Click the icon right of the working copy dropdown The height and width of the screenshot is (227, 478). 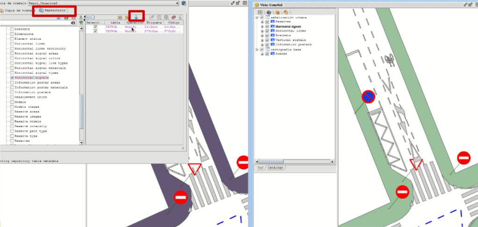pyautogui.click(x=183, y=3)
